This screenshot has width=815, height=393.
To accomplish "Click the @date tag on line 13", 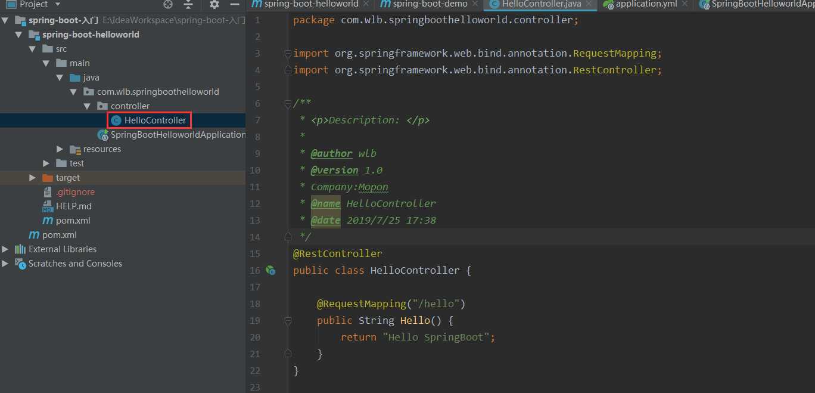I will 325,220.
